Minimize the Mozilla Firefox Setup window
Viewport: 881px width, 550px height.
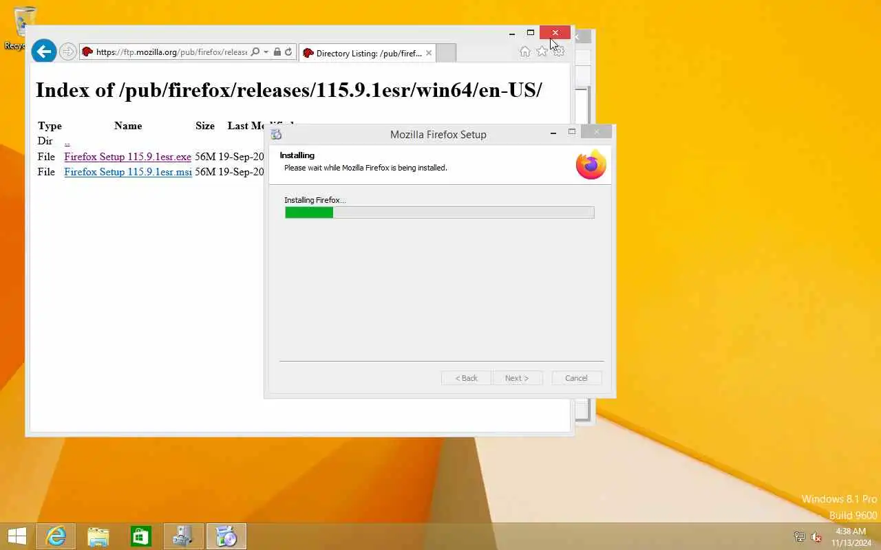[x=553, y=133]
